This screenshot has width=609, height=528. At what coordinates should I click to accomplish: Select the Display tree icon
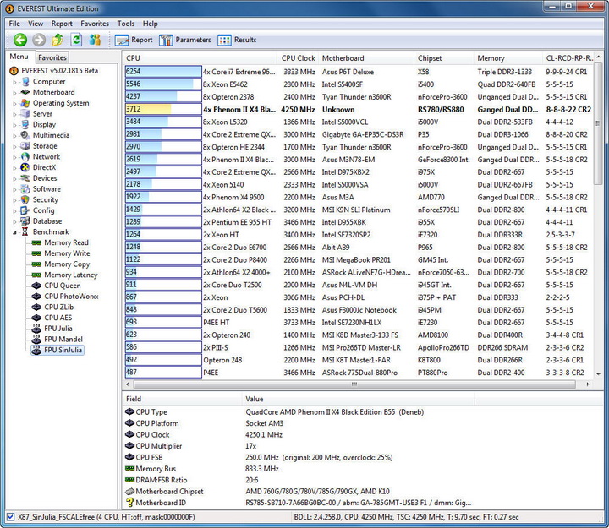click(25, 124)
